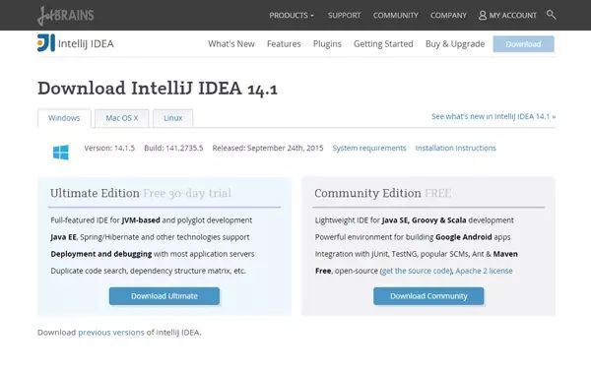
Task: Click the Deployment and debugging line
Action: click(153, 254)
